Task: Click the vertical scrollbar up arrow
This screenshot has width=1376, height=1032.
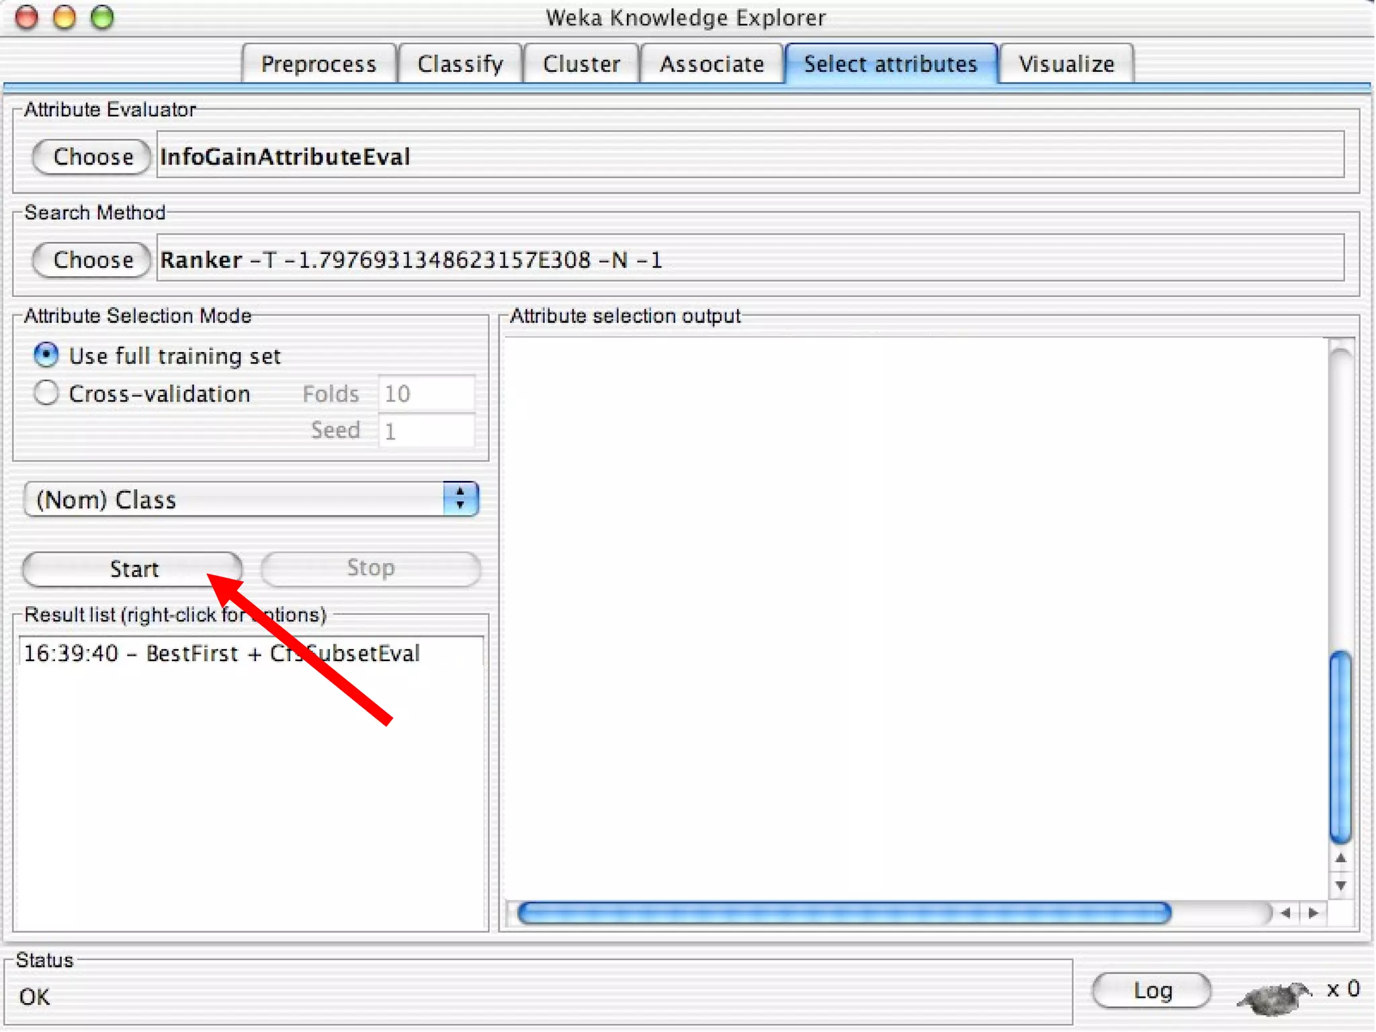Action: tap(1340, 859)
